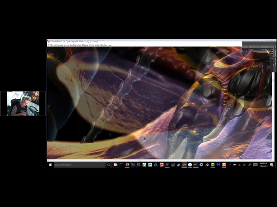Open Photoshop from the taskbar
Viewport: 277px width, 207px height.
coord(133,165)
